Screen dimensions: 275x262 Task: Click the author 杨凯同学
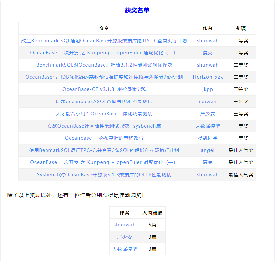pos(208,138)
